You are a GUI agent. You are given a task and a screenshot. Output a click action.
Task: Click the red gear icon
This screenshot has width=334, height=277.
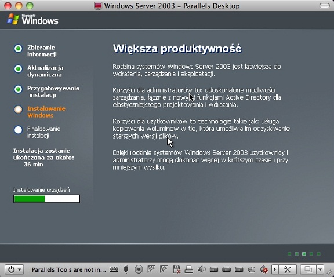coord(264,269)
